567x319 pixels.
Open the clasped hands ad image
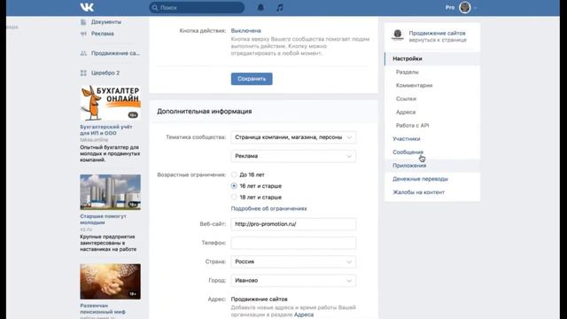(110, 282)
